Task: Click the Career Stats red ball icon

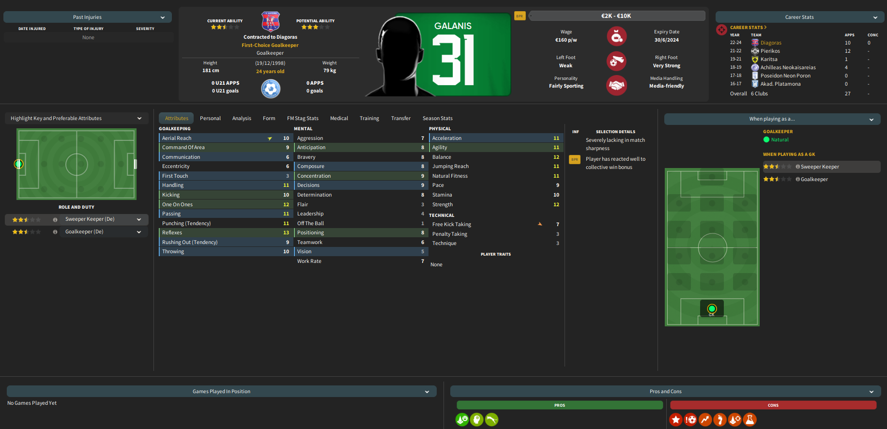Action: click(x=721, y=30)
